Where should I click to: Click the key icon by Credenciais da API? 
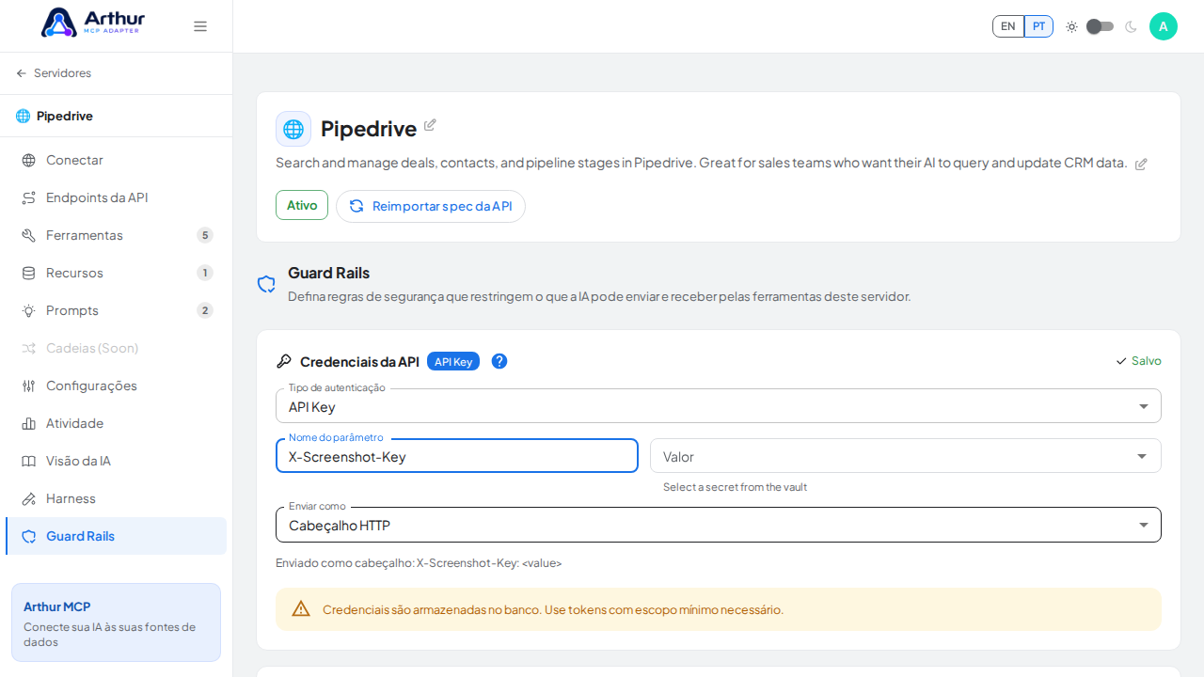[284, 361]
